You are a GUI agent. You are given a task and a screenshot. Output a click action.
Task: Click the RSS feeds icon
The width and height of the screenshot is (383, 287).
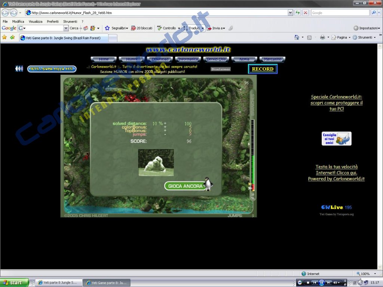pyautogui.click(x=309, y=37)
